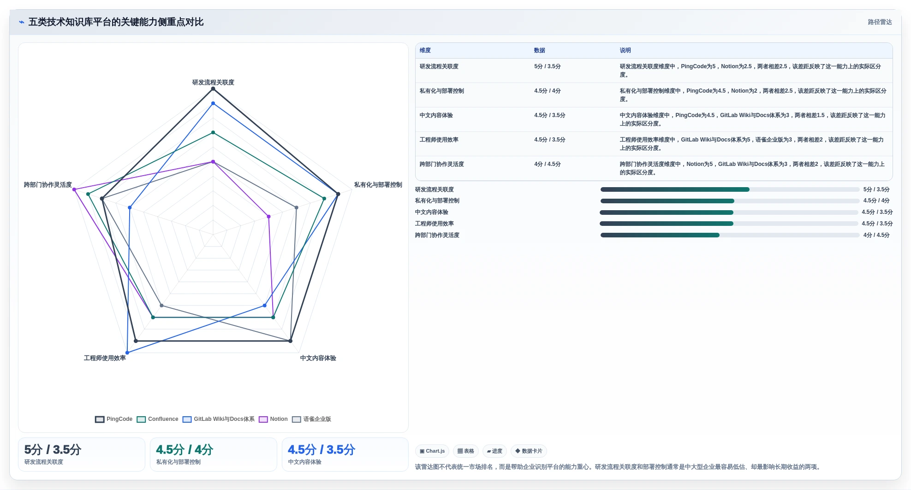Click the Chart.js tag chip
The width and height of the screenshot is (911, 490).
pyautogui.click(x=432, y=451)
